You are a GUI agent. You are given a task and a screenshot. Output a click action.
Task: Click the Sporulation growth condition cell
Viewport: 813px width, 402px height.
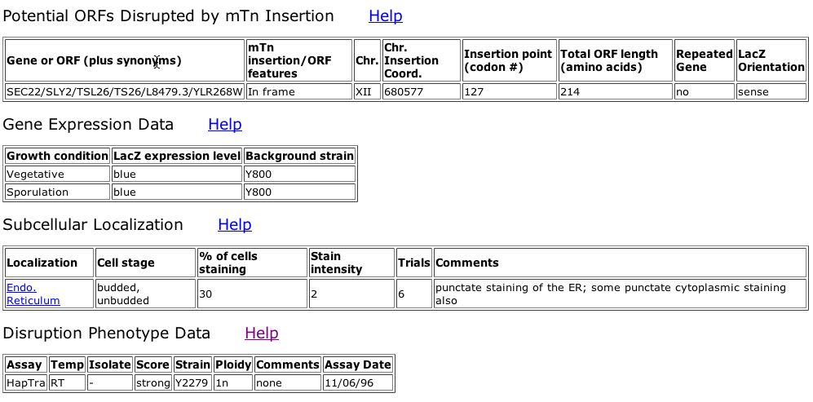[x=58, y=192]
